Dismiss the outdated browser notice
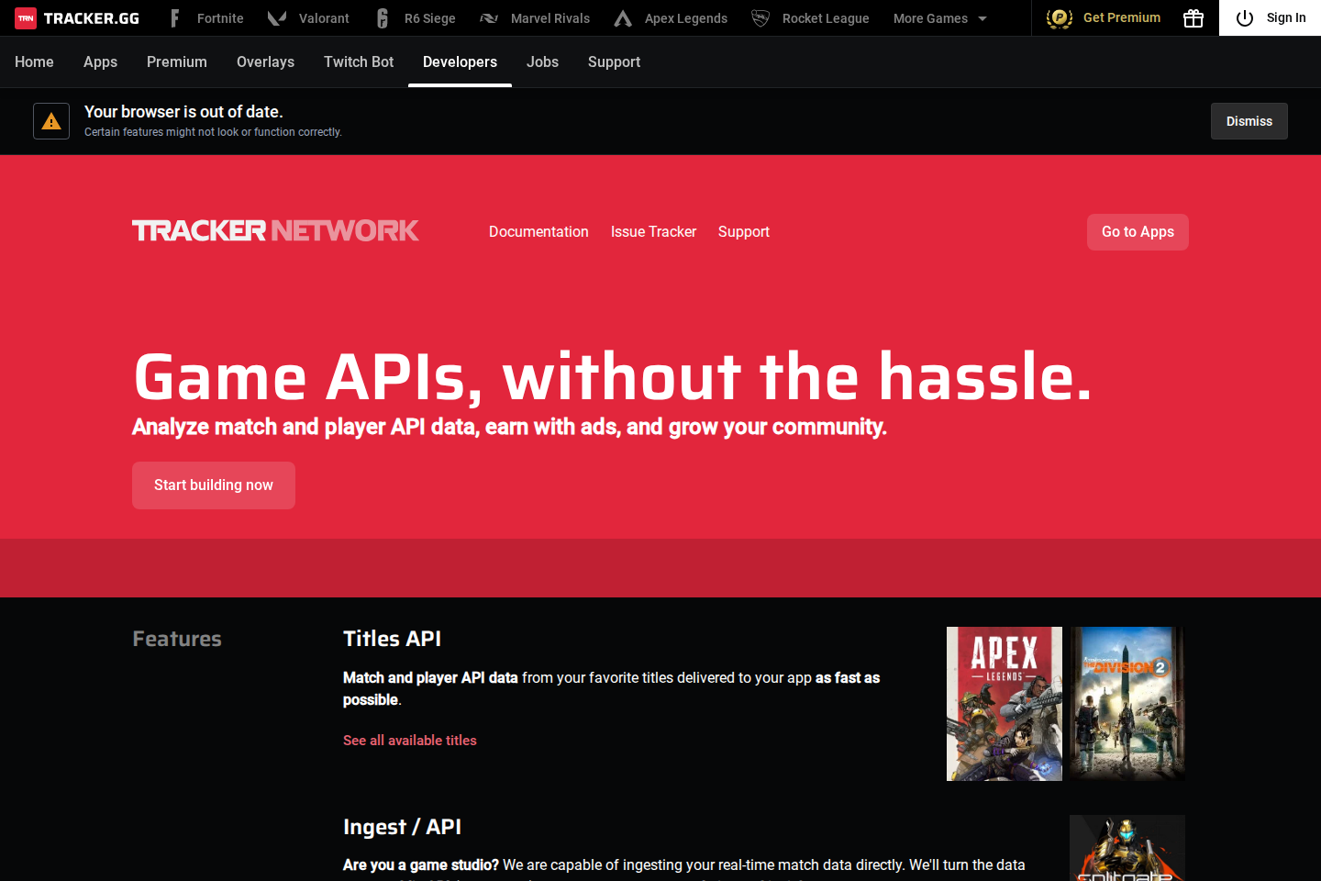 (1249, 120)
